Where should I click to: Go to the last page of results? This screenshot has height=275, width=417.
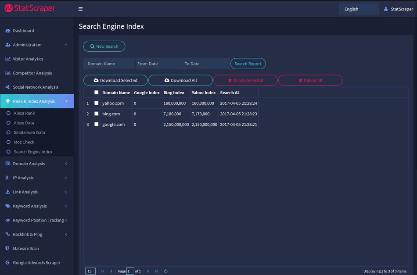click(156, 271)
